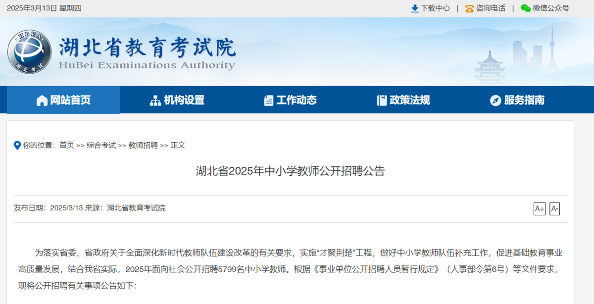Click 正文 in the breadcrumb
This screenshot has width=594, height=304.
178,145
